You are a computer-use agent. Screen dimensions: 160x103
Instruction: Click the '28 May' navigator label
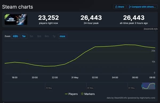[x=90, y=88]
